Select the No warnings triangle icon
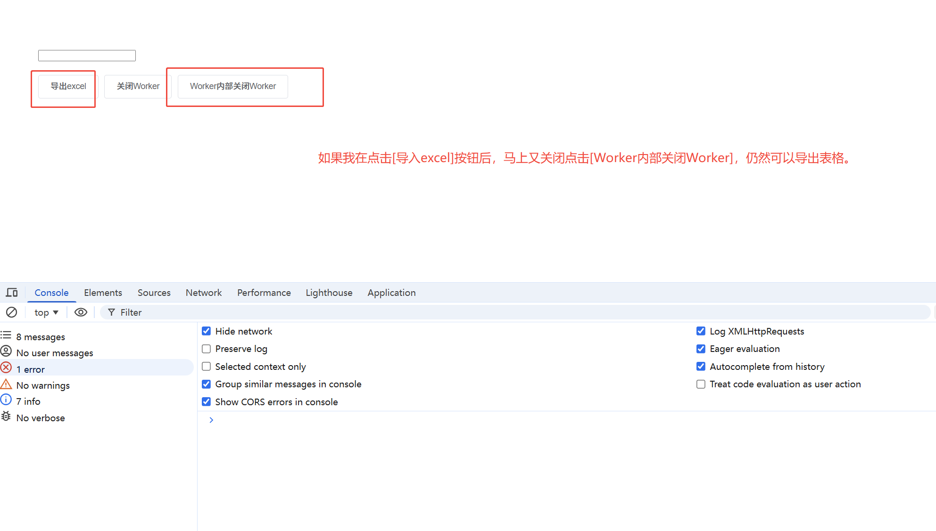 point(6,384)
